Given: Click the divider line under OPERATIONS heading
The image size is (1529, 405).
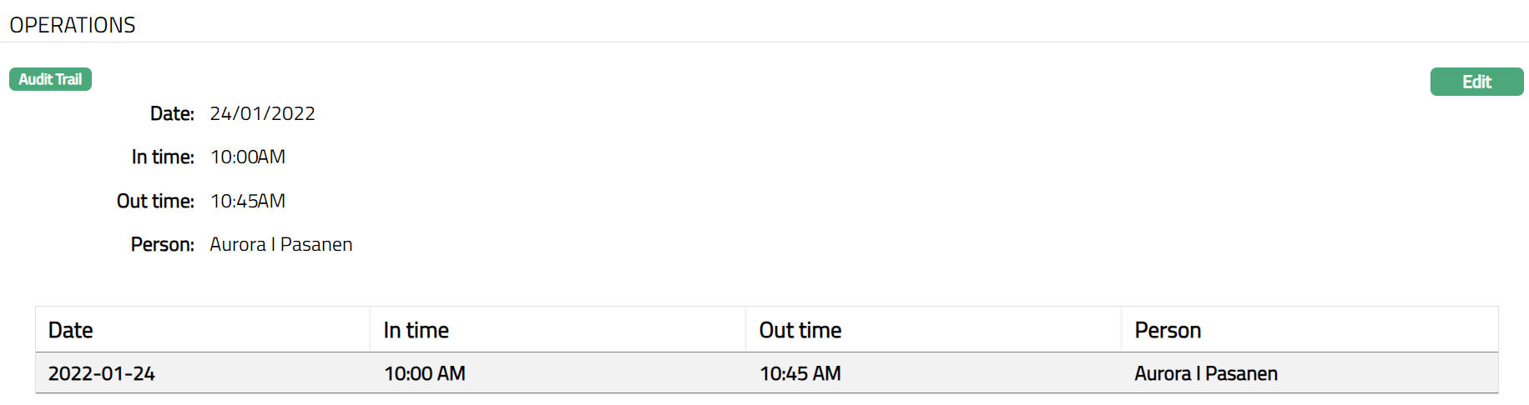Looking at the screenshot, I should click(x=764, y=42).
